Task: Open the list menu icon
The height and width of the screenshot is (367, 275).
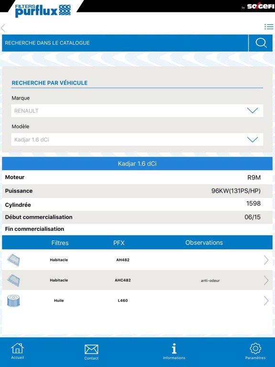Action: [x=269, y=27]
